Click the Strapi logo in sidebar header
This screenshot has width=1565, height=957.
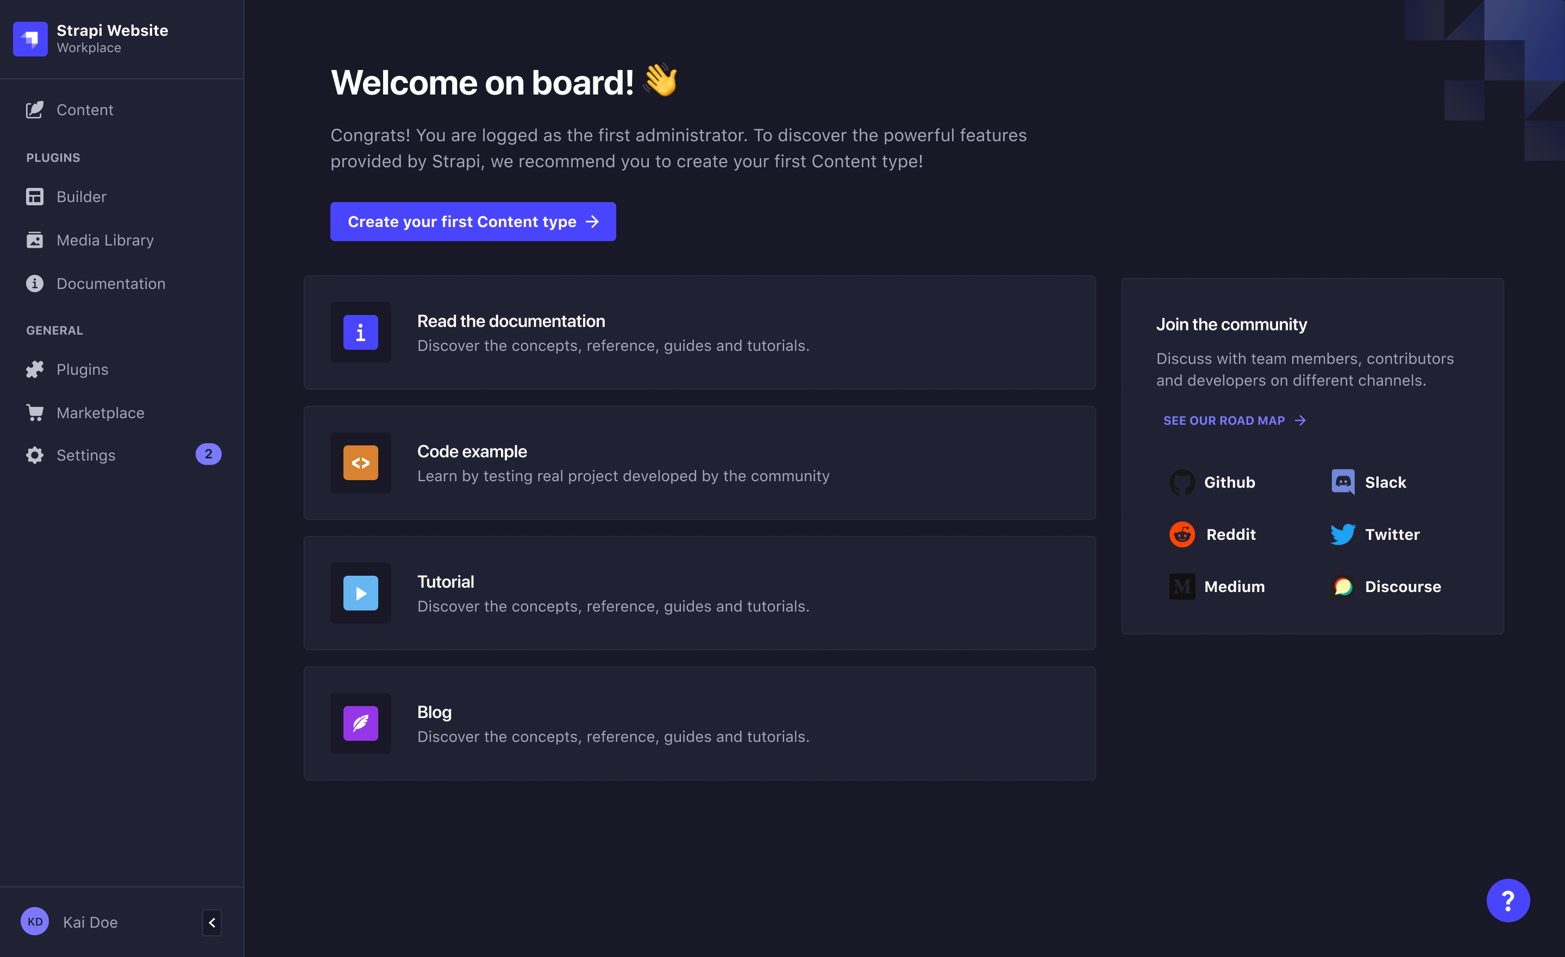click(x=30, y=39)
